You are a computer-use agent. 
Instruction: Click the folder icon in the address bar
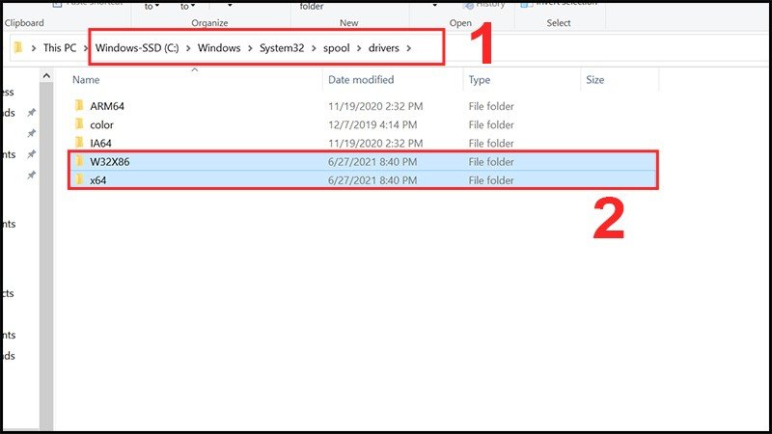tap(18, 47)
